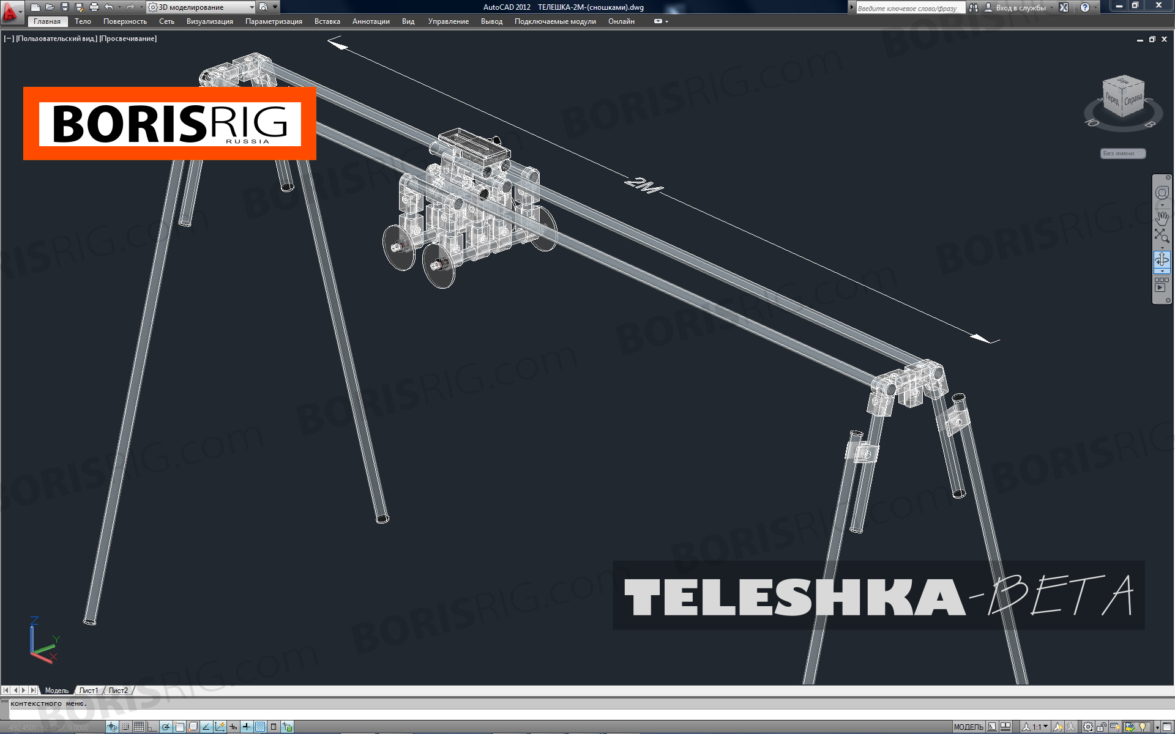
Task: Open the Сеть ribbon tab
Action: pos(166,21)
